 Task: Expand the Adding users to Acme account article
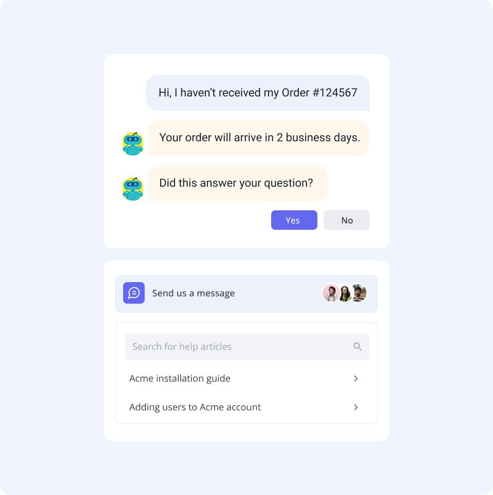tap(195, 407)
